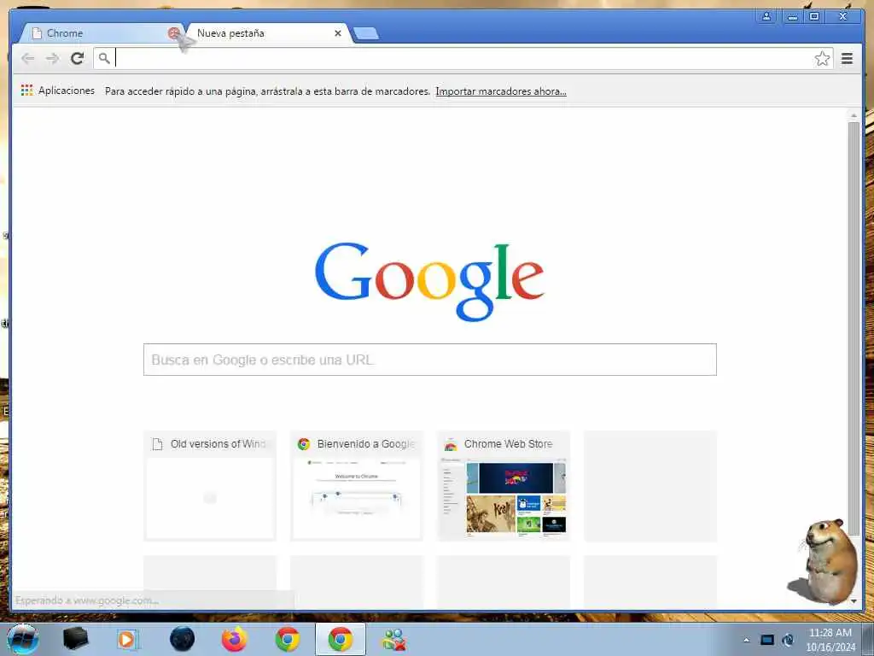Screen dimensions: 874x656
Task: Click the scrollbar up arrow
Action: coord(854,115)
